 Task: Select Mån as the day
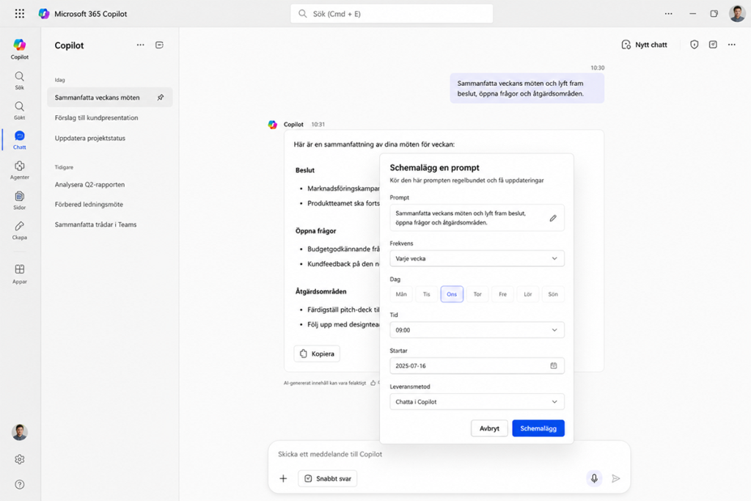click(x=401, y=294)
